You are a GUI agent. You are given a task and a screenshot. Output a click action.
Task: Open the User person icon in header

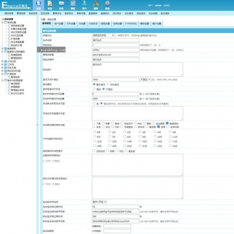[84, 5]
